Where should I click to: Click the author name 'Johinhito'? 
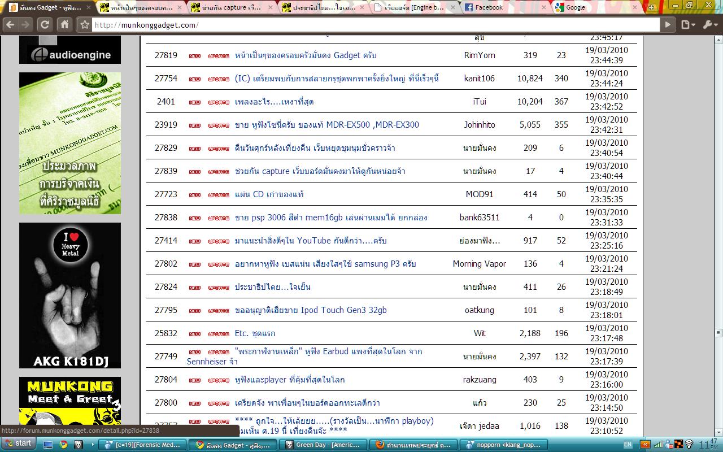click(x=480, y=125)
